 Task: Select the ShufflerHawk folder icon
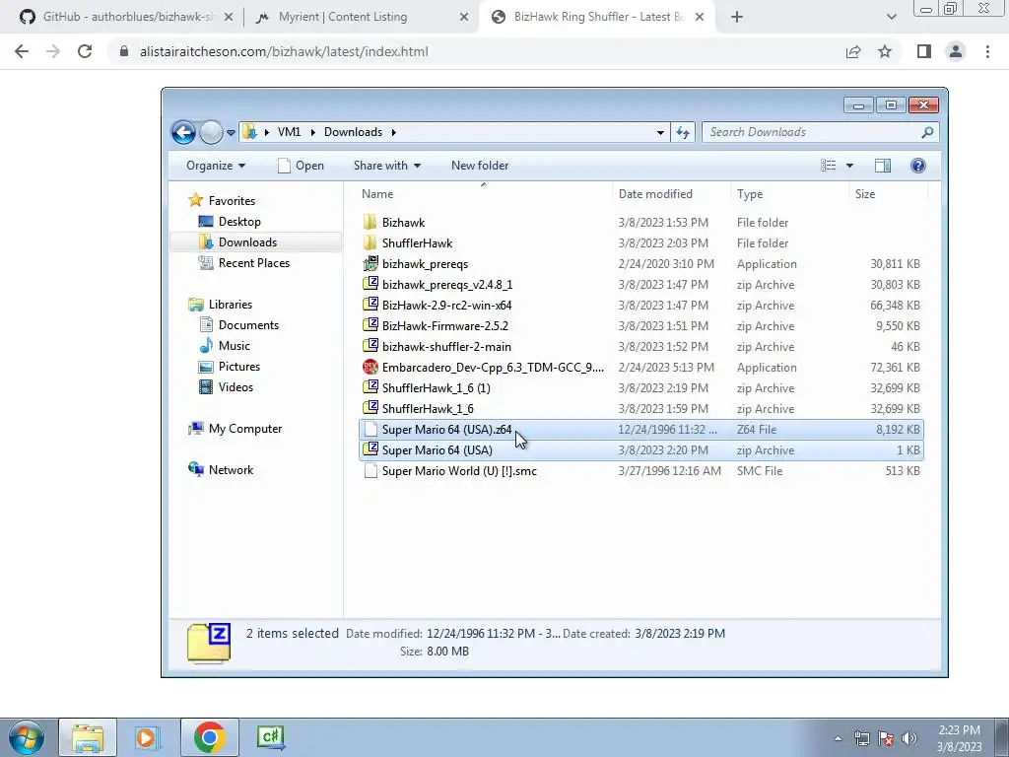click(x=370, y=242)
